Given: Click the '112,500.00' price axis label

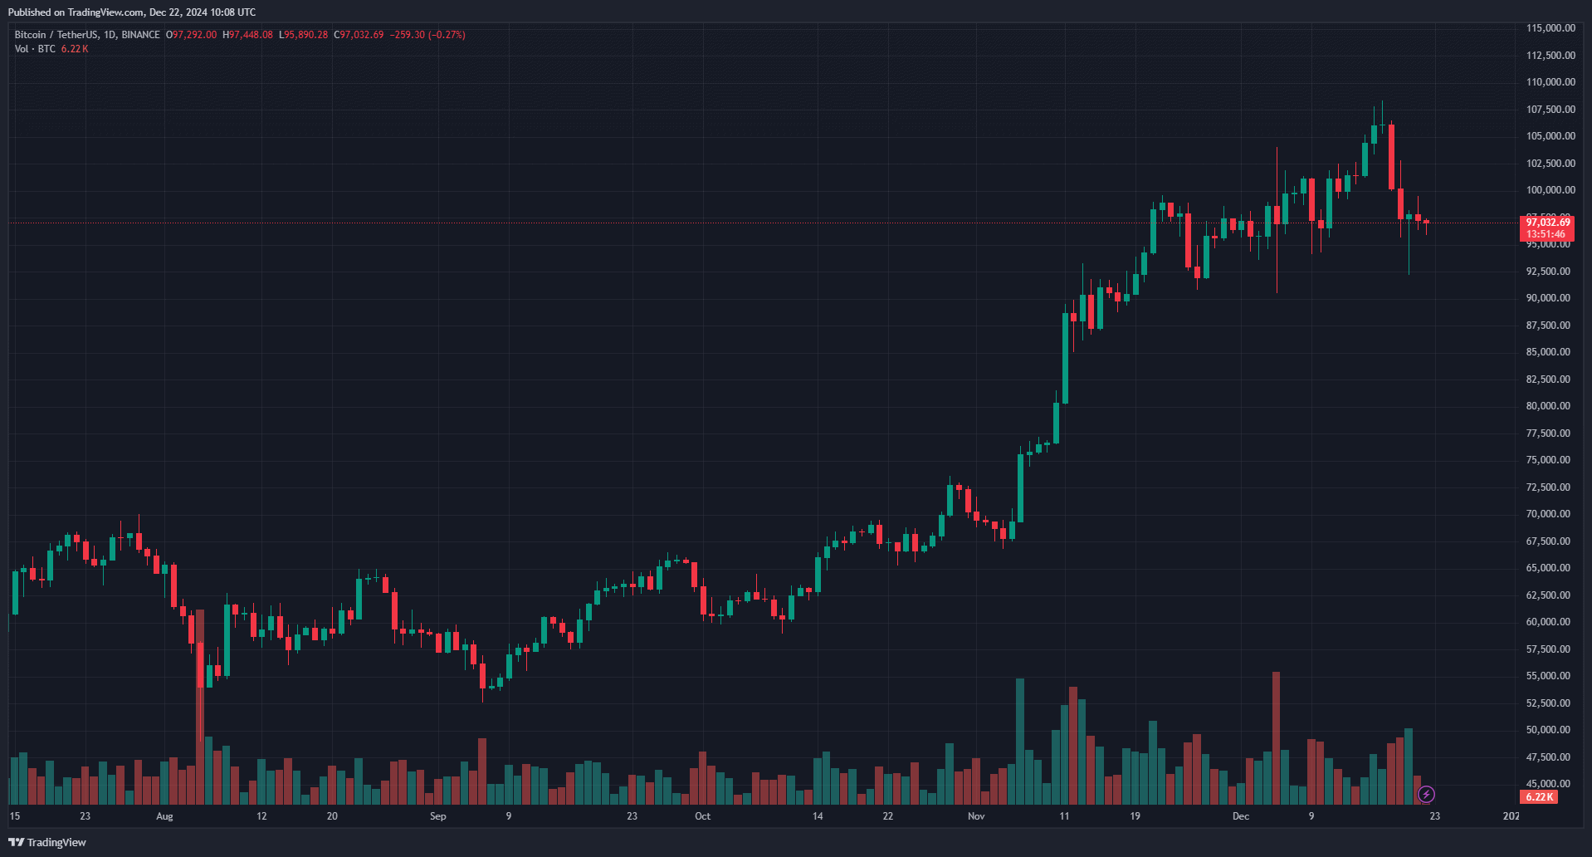Looking at the screenshot, I should tap(1550, 56).
